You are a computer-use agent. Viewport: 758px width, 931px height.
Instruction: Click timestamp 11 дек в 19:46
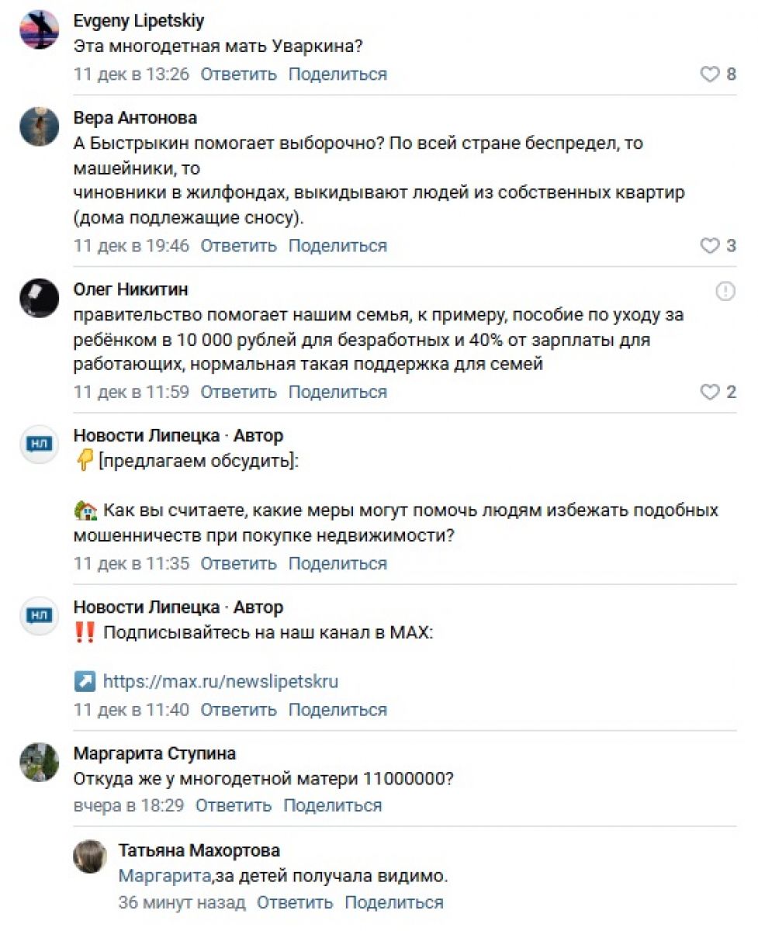click(x=131, y=246)
